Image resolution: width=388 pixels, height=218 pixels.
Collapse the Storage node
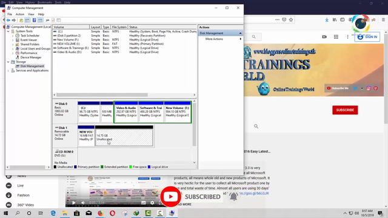click(8, 62)
